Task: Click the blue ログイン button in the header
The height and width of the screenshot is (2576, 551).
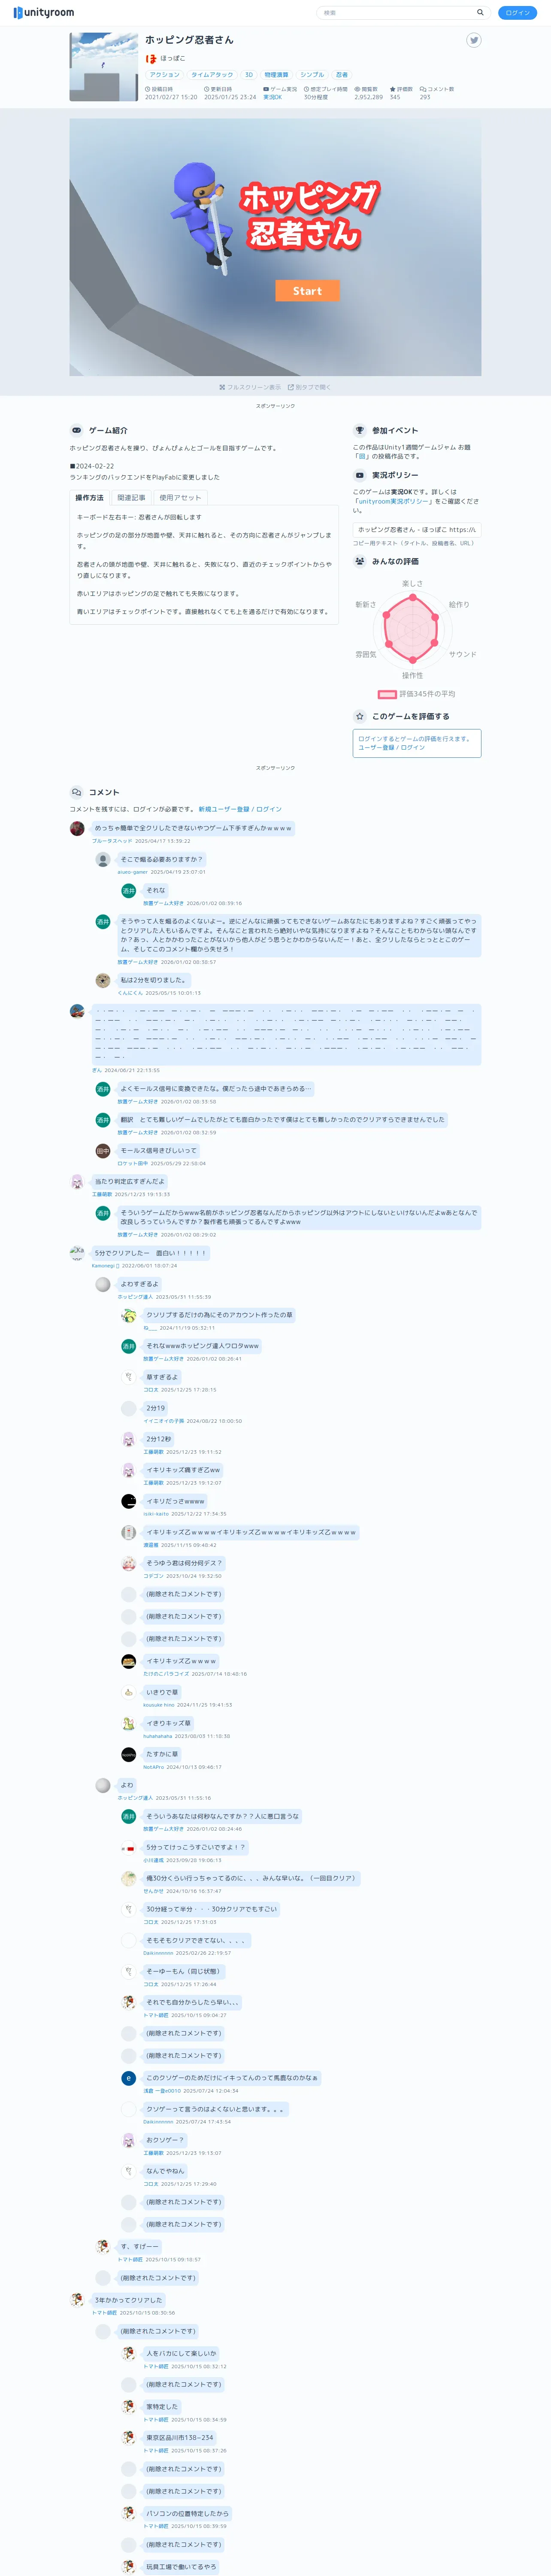Action: [x=517, y=13]
